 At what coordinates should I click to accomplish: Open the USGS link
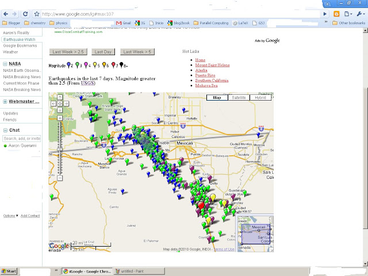(x=87, y=83)
